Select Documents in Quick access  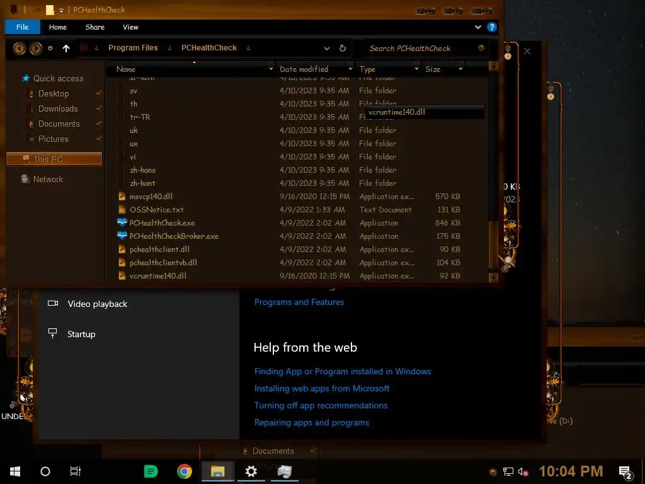(x=59, y=124)
